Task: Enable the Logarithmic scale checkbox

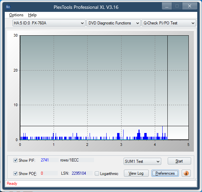Action: (x=97, y=174)
